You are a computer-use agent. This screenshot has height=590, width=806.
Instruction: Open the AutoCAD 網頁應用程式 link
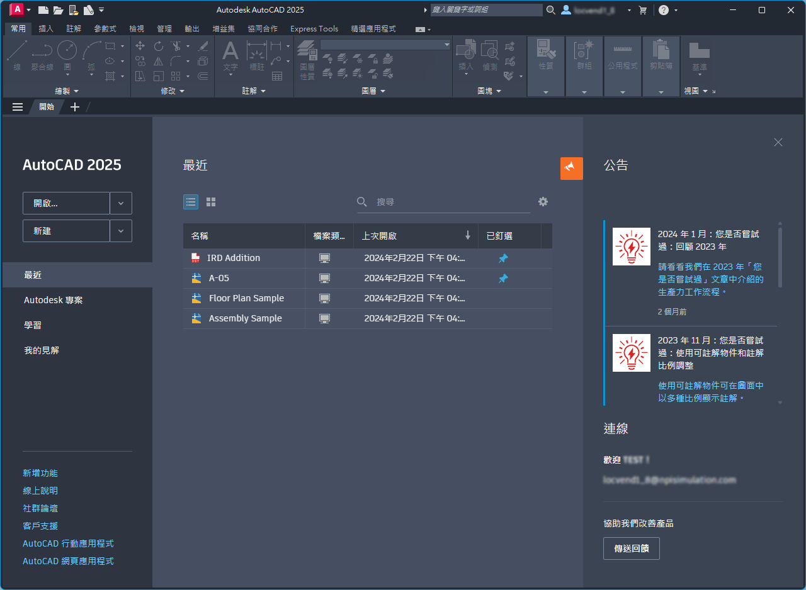tap(68, 561)
